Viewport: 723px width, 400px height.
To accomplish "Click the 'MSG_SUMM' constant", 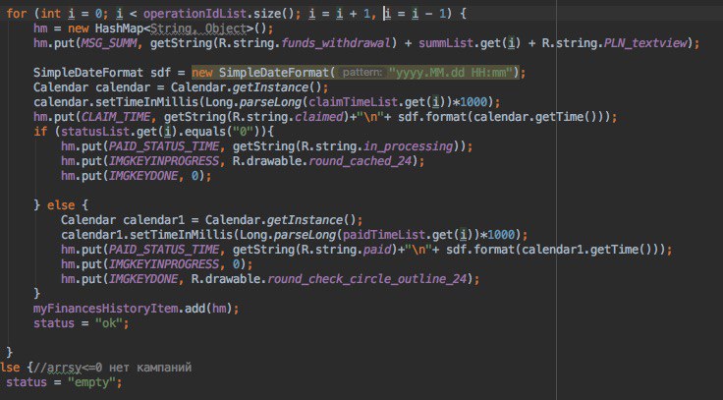I will (x=109, y=43).
